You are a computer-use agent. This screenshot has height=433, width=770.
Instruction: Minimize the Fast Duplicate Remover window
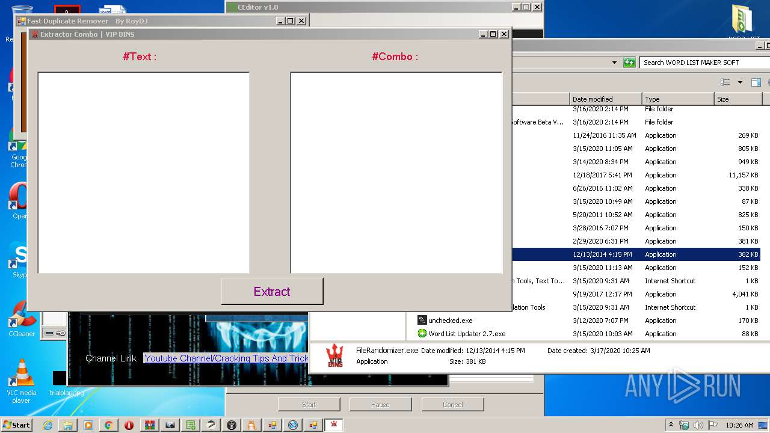point(280,21)
